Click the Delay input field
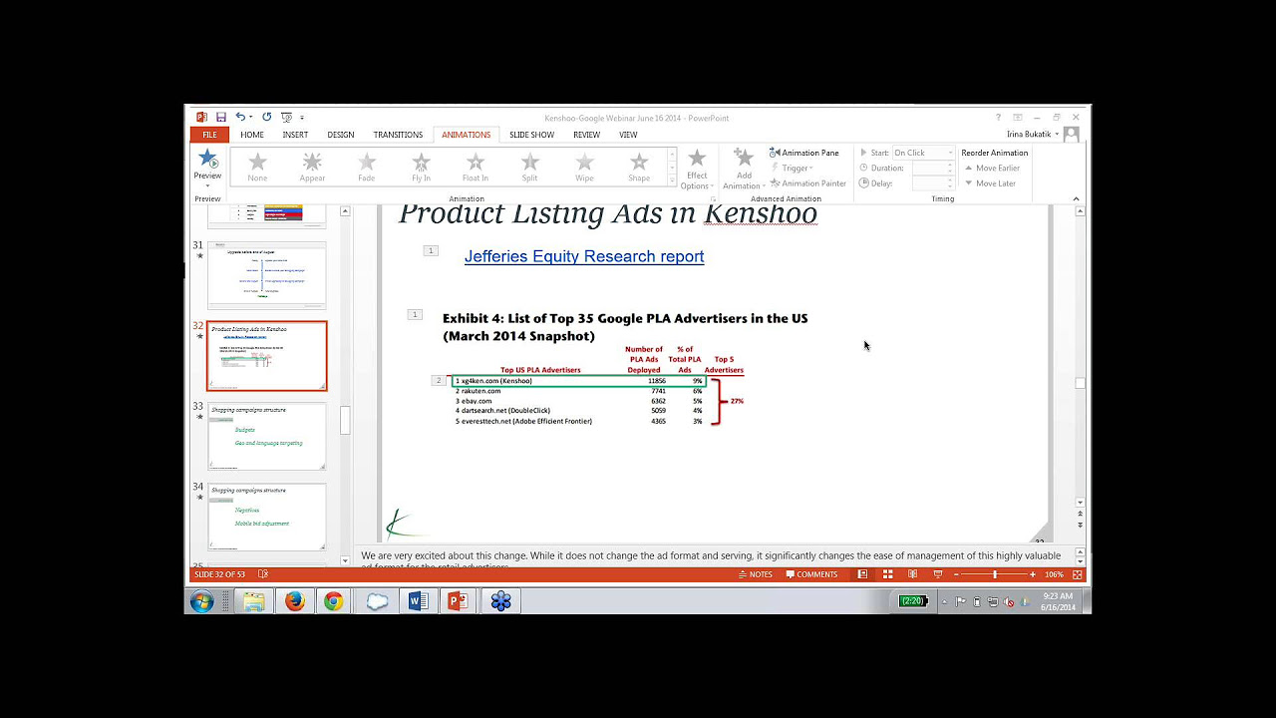 point(933,183)
